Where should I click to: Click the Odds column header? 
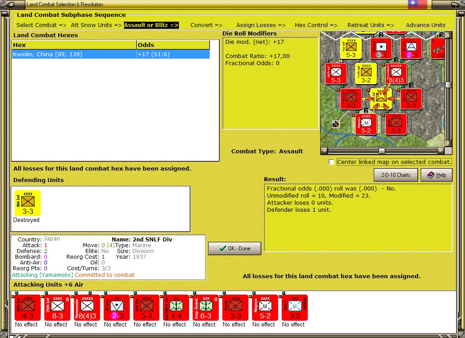(173, 45)
